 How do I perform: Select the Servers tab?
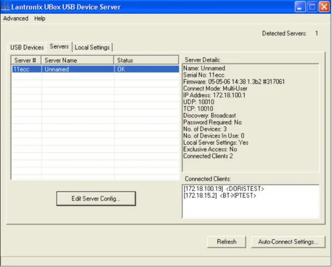coord(59,46)
